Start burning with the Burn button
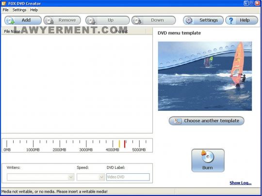The image size is (262, 196). click(x=208, y=161)
